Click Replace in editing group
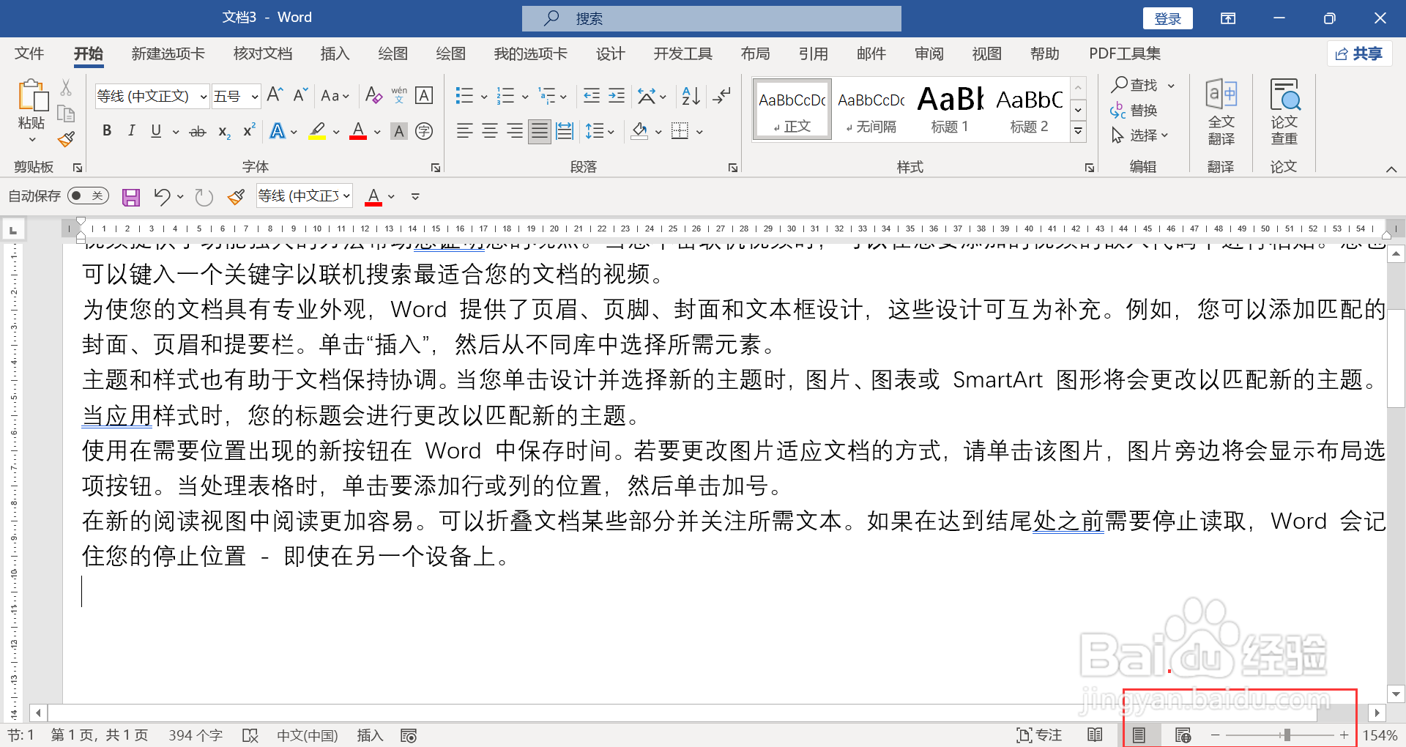This screenshot has height=747, width=1406. (x=1134, y=111)
